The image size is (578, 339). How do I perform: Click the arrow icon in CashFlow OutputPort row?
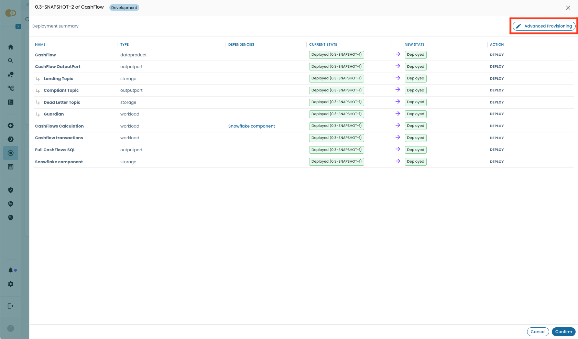pyautogui.click(x=398, y=66)
